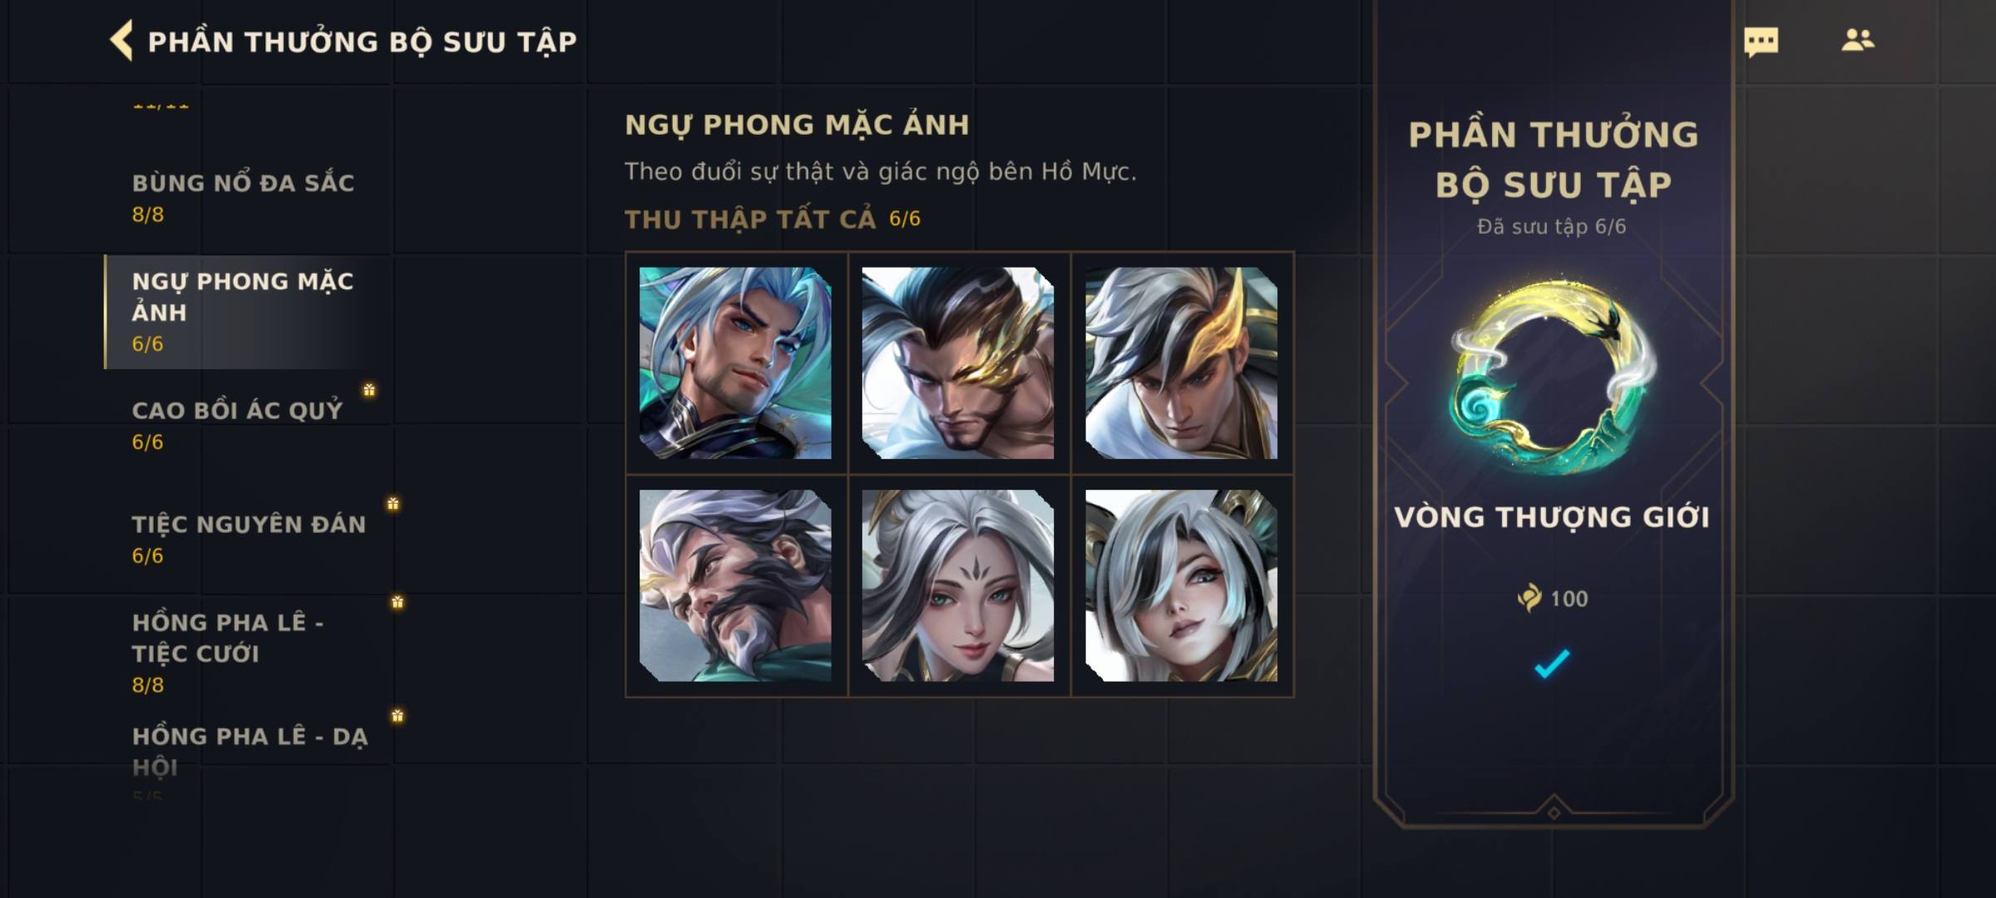Open the chat messages icon
The image size is (1996, 898).
click(1761, 42)
